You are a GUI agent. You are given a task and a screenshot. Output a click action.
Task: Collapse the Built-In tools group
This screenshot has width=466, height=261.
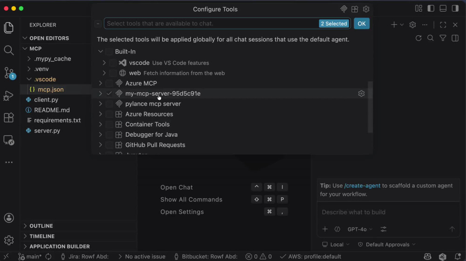[101, 52]
